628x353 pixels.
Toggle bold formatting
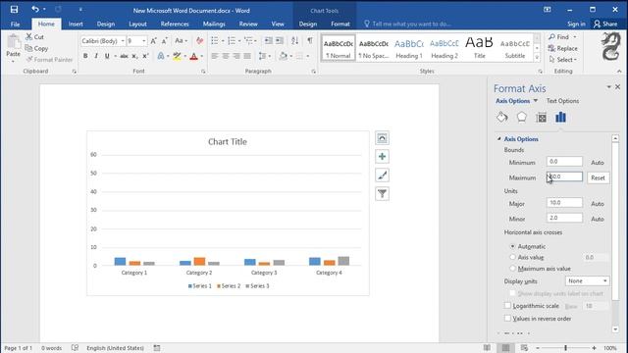tap(85, 56)
